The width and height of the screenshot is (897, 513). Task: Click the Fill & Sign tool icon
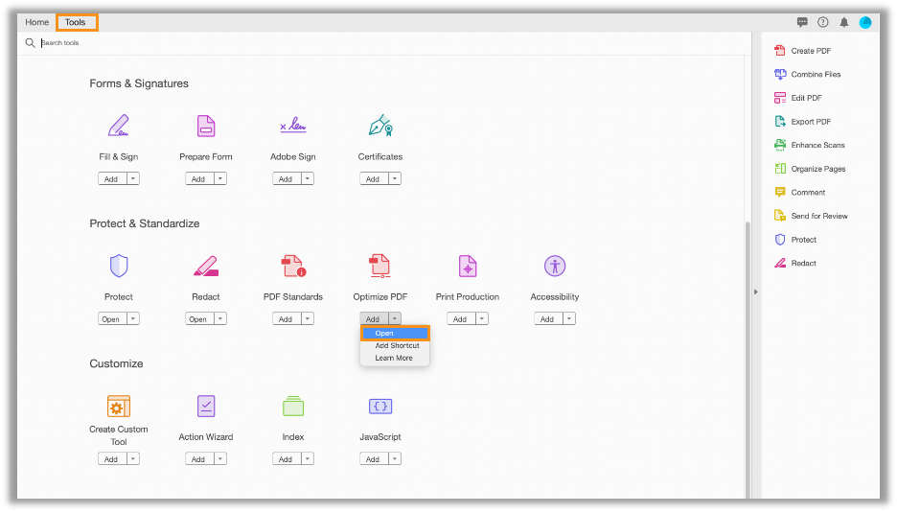coord(119,126)
